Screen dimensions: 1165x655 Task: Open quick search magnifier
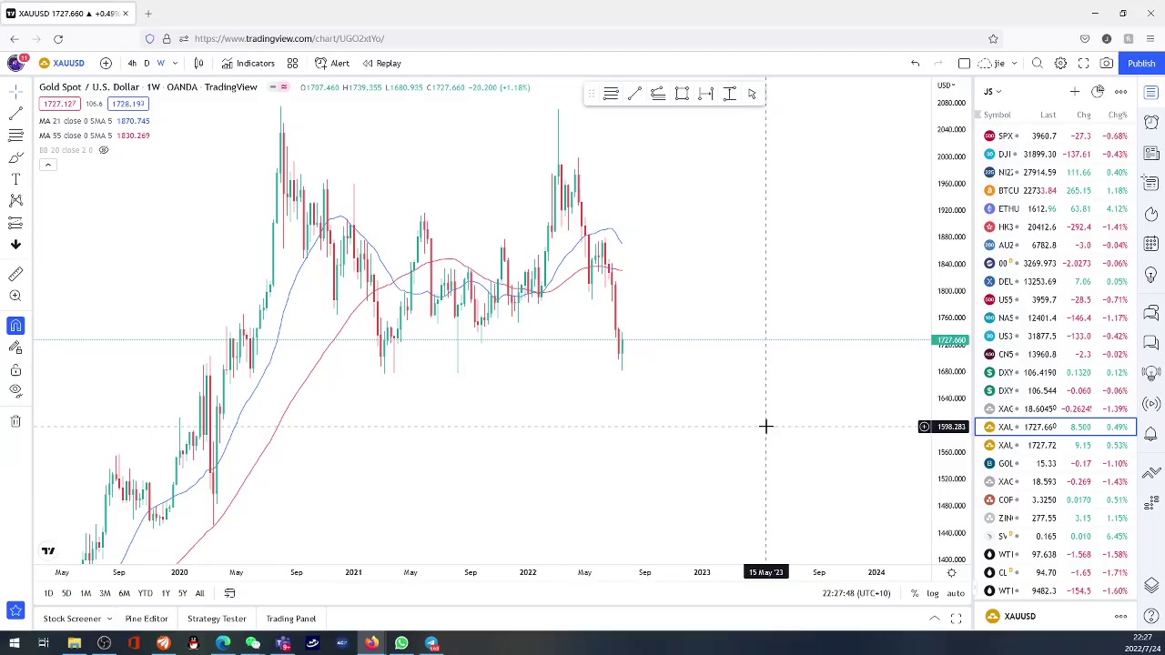tap(1038, 63)
